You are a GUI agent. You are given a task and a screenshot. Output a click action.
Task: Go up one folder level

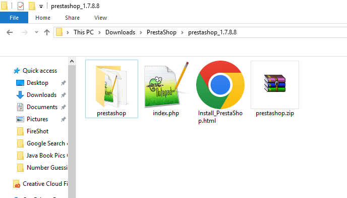pyautogui.click(x=47, y=32)
